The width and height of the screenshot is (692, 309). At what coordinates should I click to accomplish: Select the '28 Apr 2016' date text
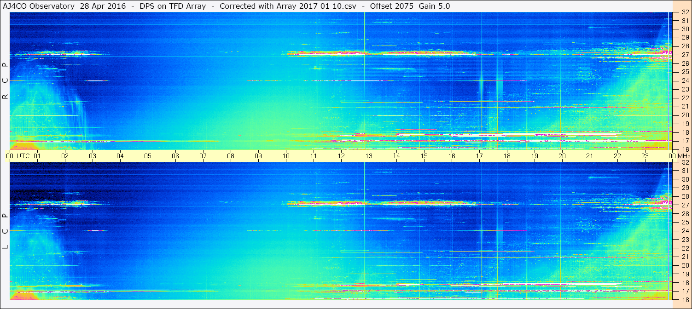tap(103, 6)
